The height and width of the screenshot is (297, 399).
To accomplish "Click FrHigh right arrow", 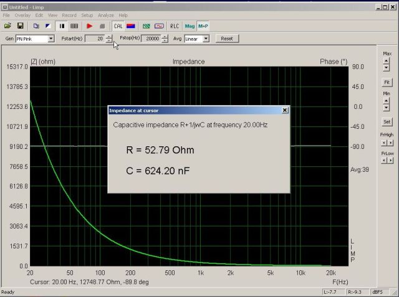I will coord(390,143).
